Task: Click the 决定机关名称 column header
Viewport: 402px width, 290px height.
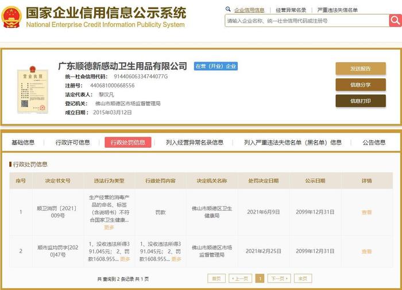Action: (x=212, y=181)
